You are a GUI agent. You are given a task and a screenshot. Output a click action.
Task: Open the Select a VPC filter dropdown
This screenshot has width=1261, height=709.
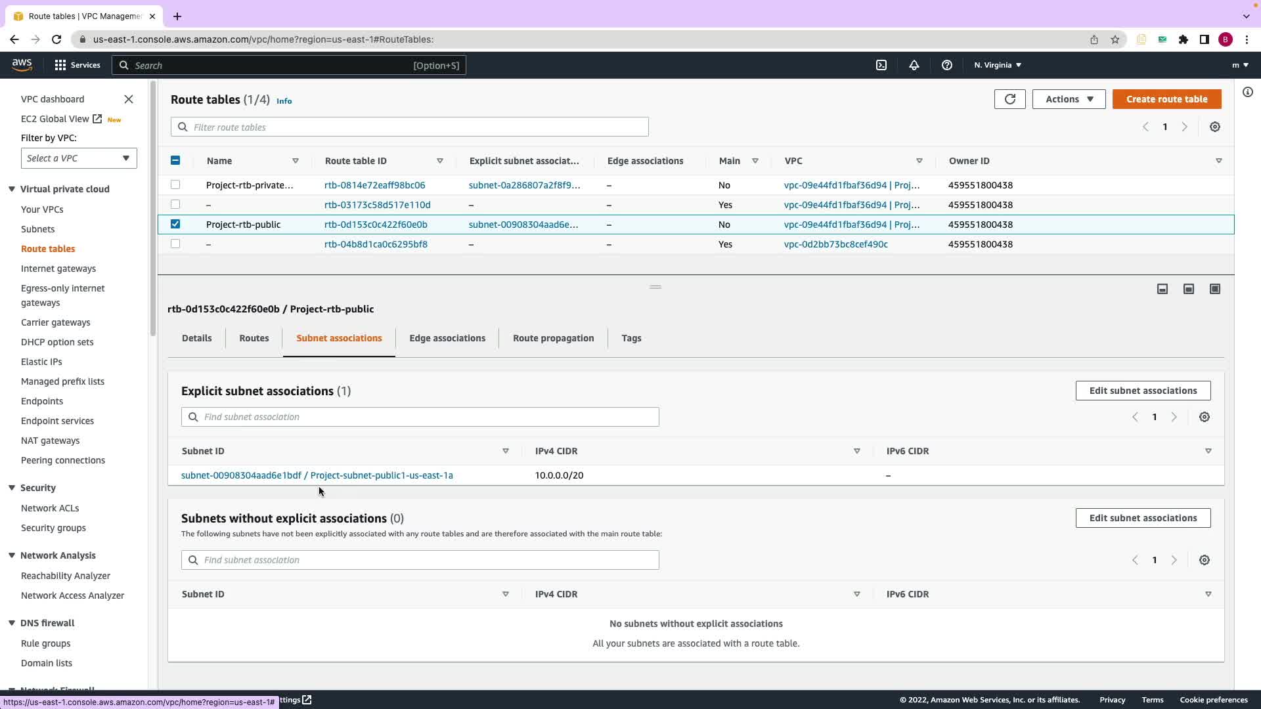79,158
